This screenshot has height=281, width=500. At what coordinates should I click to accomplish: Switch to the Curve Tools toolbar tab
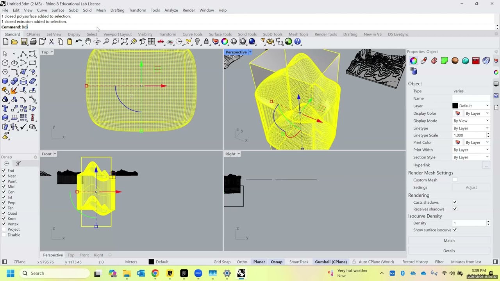pyautogui.click(x=193, y=34)
